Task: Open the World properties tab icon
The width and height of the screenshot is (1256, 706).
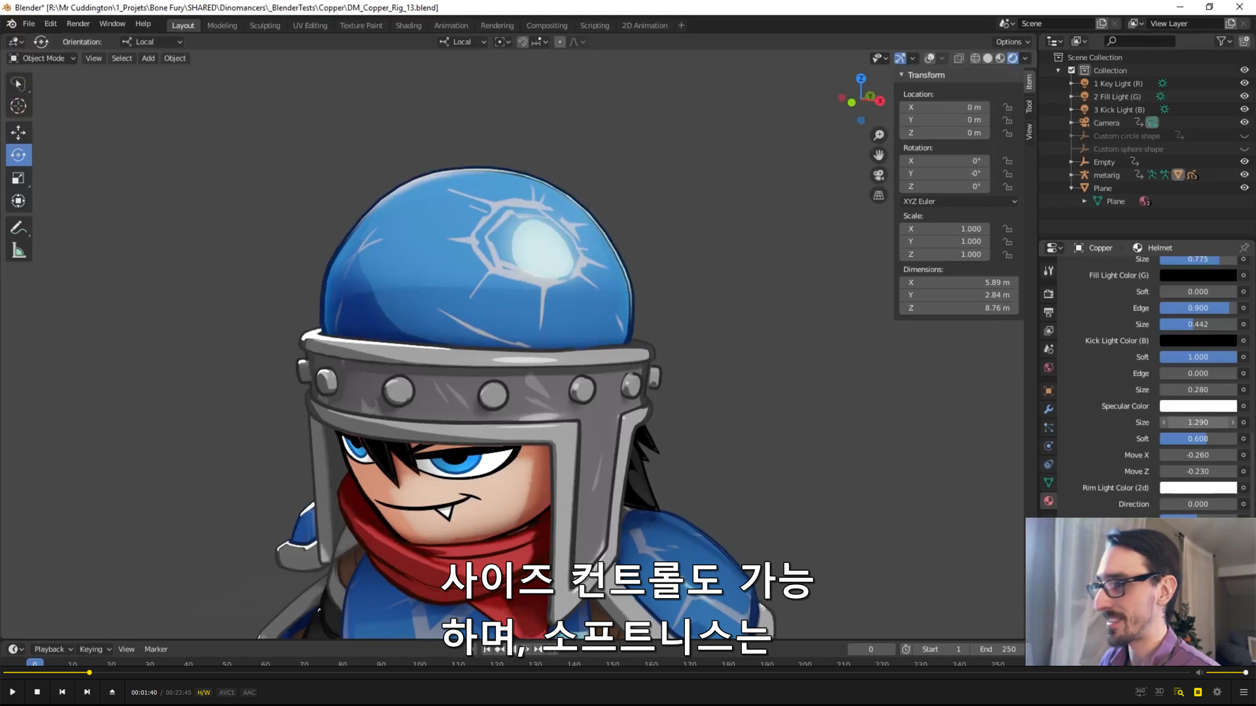Action: pyautogui.click(x=1049, y=367)
